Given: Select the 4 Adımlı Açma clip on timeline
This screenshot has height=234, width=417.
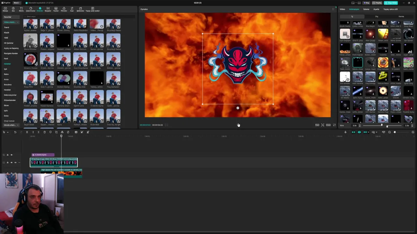Looking at the screenshot, I should (x=43, y=155).
